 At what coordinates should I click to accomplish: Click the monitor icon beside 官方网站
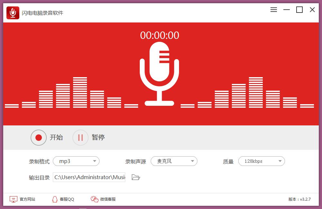(x=13, y=199)
